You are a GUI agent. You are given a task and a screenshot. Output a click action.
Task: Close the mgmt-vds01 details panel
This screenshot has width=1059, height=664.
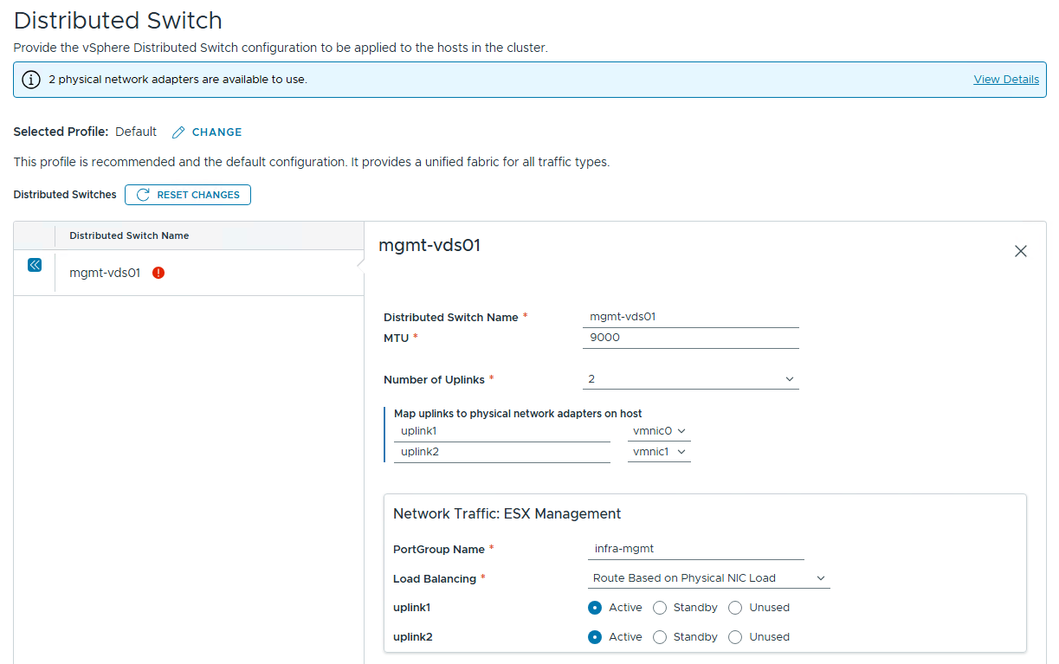pyautogui.click(x=1020, y=251)
